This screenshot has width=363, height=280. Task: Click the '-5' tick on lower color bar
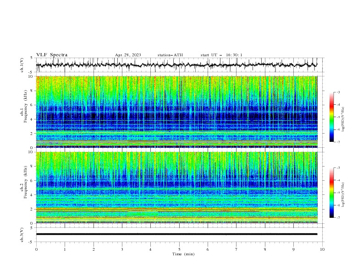pos(338,193)
